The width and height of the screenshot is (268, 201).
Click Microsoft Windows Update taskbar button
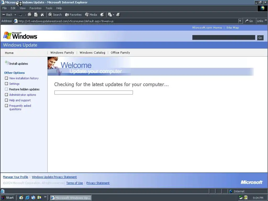[x=71, y=198]
